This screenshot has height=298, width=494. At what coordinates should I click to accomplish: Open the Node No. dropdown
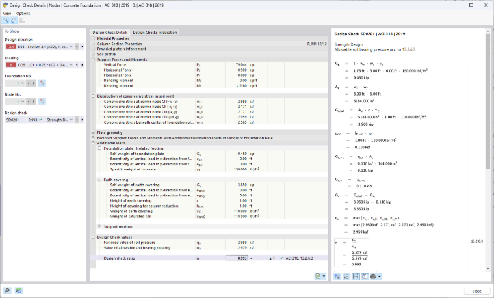pos(23,102)
